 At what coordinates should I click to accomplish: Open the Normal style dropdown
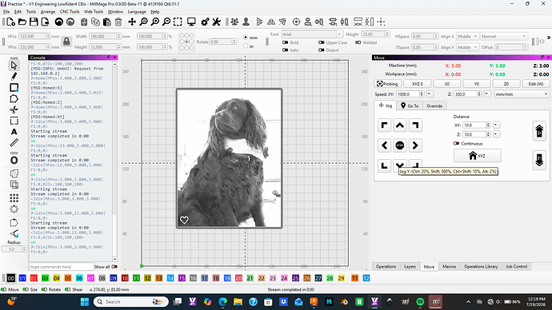point(504,36)
